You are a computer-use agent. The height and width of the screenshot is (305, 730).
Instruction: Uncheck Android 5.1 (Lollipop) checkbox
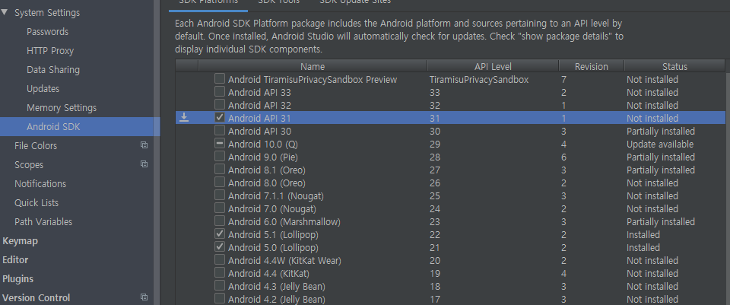(220, 234)
